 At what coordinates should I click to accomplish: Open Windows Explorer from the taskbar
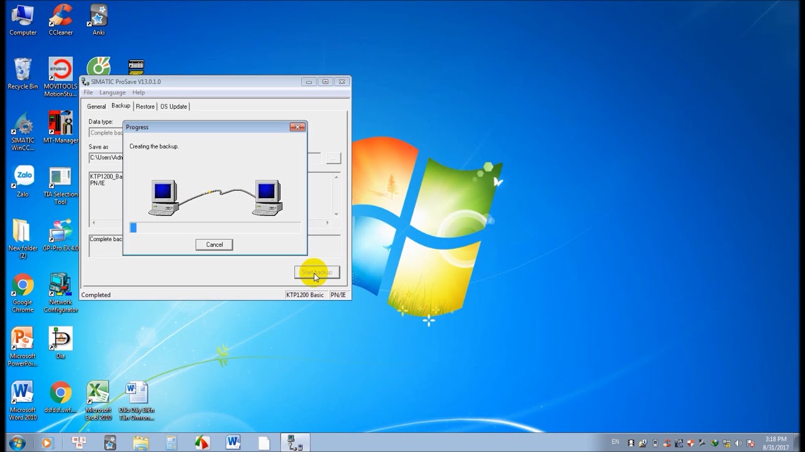click(141, 443)
